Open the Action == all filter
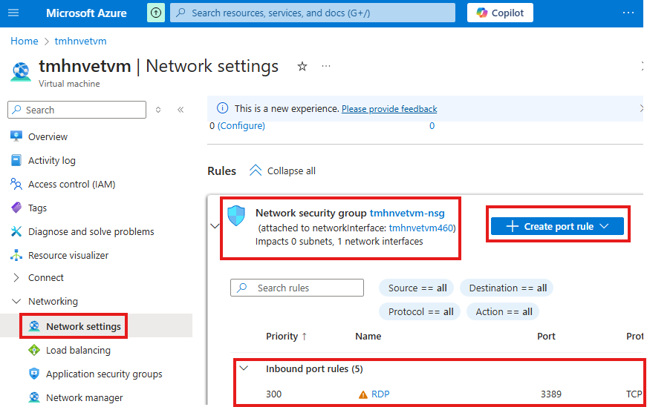The width and height of the screenshot is (647, 407). (504, 312)
